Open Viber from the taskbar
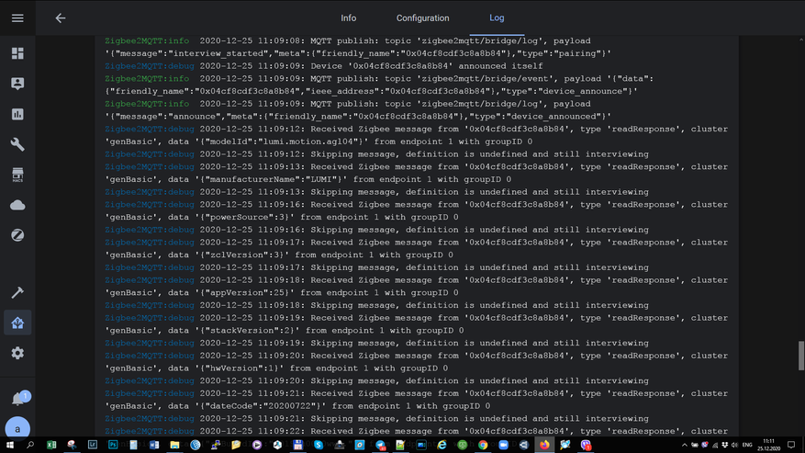Image resolution: width=805 pixels, height=453 pixels. pos(586,445)
